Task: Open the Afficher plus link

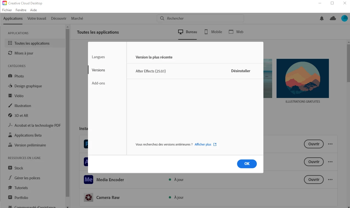Action: click(x=203, y=145)
